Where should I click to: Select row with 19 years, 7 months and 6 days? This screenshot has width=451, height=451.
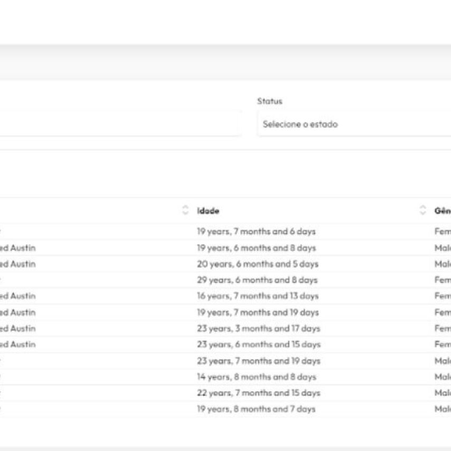click(256, 231)
